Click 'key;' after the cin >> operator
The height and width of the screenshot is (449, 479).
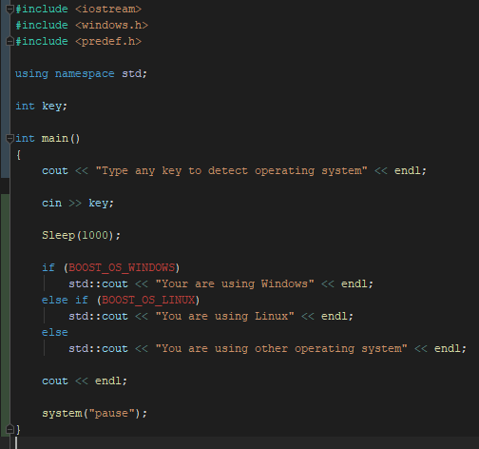click(102, 204)
